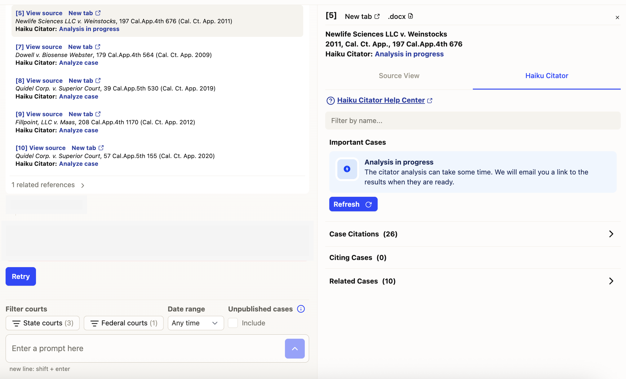
Task: Download case [5] as .docx file
Action: coord(400,16)
